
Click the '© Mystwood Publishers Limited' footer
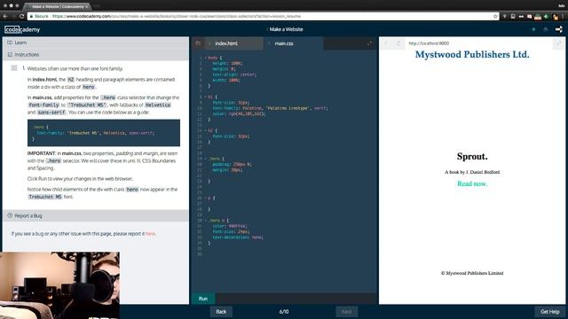click(x=472, y=273)
